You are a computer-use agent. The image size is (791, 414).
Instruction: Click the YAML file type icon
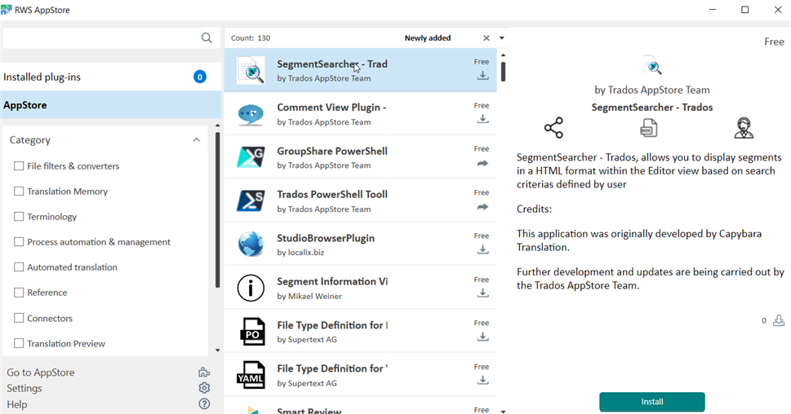point(251,375)
